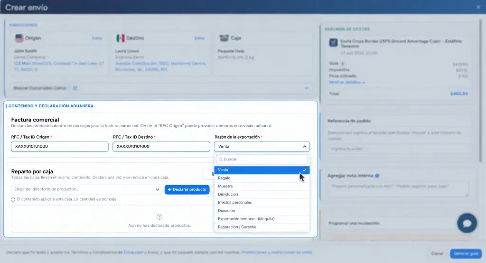
Task: Open the Elegir del directorio de productos dropdown
Action: 86,189
